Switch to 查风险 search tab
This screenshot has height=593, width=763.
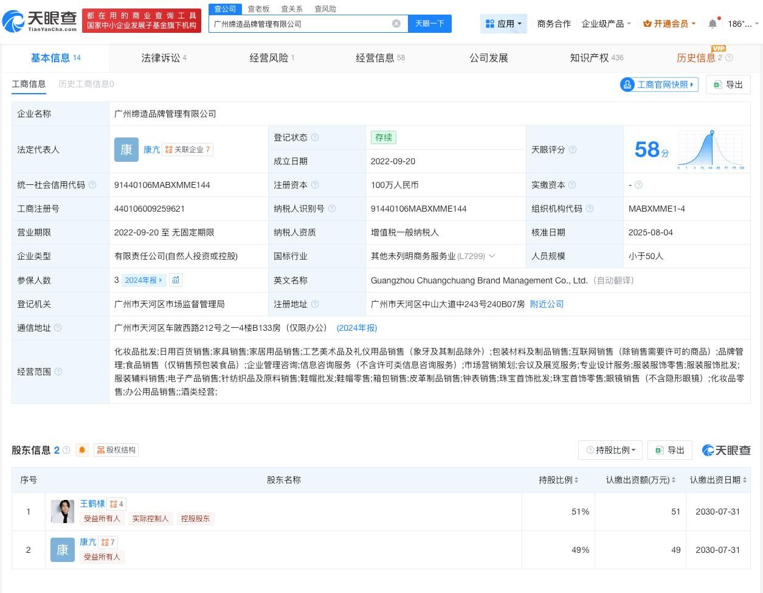325,9
